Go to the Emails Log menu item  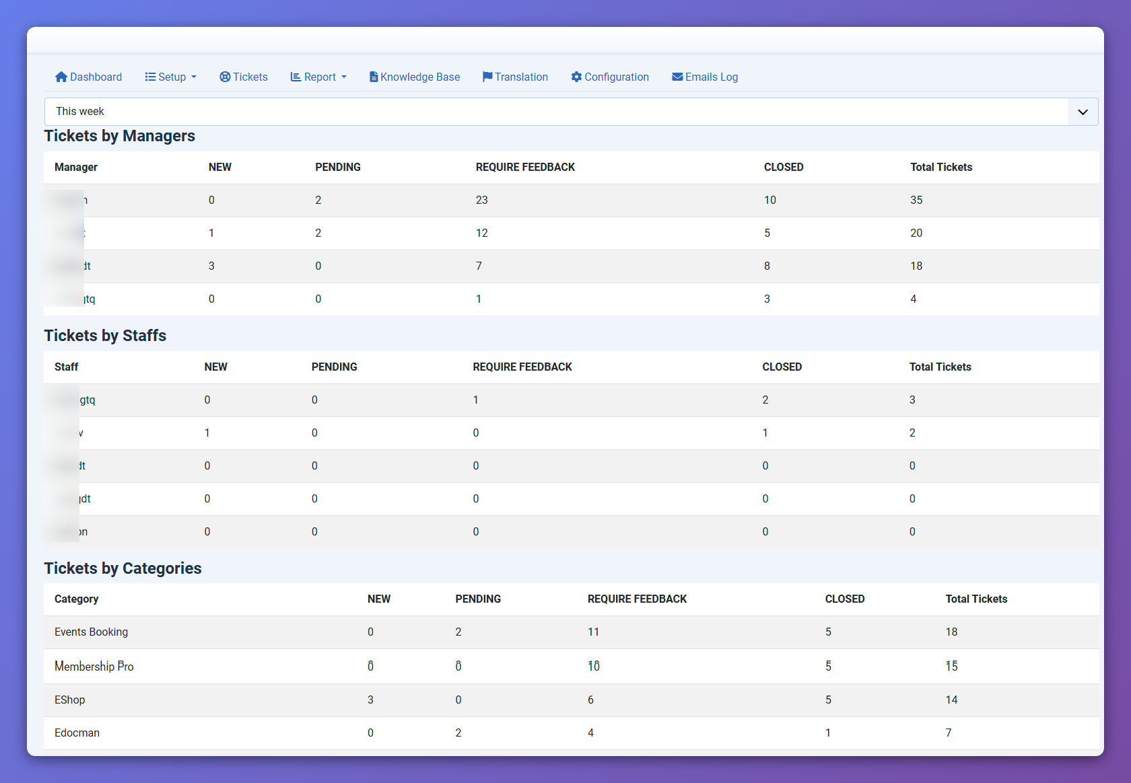712,77
